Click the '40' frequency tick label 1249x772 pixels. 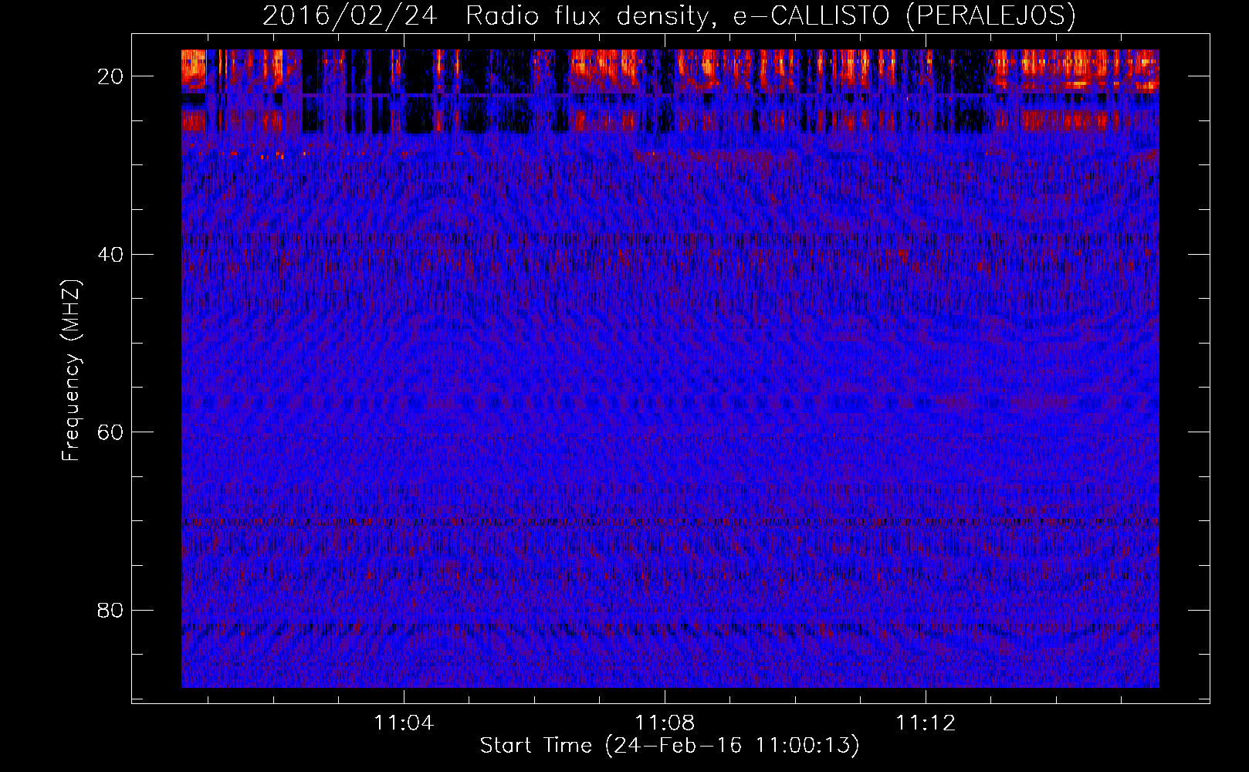coord(111,254)
